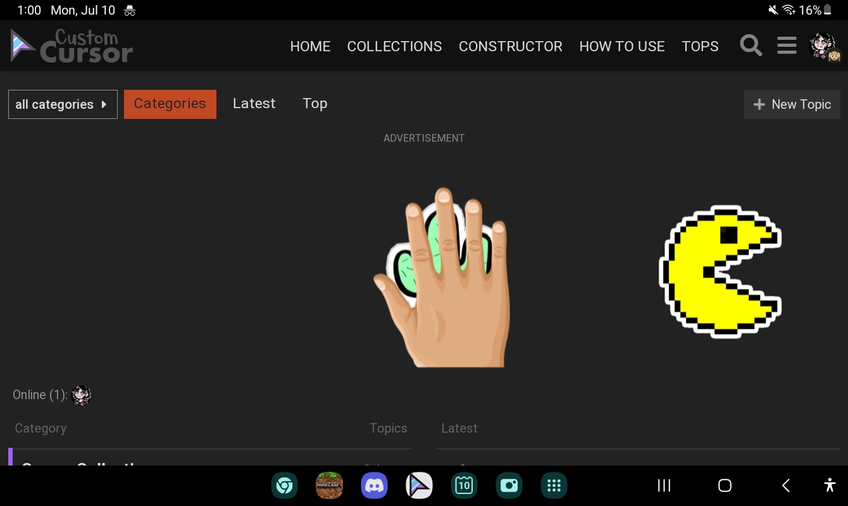Tap the accessibility icon in the navigation bar
The height and width of the screenshot is (506, 848).
click(830, 485)
